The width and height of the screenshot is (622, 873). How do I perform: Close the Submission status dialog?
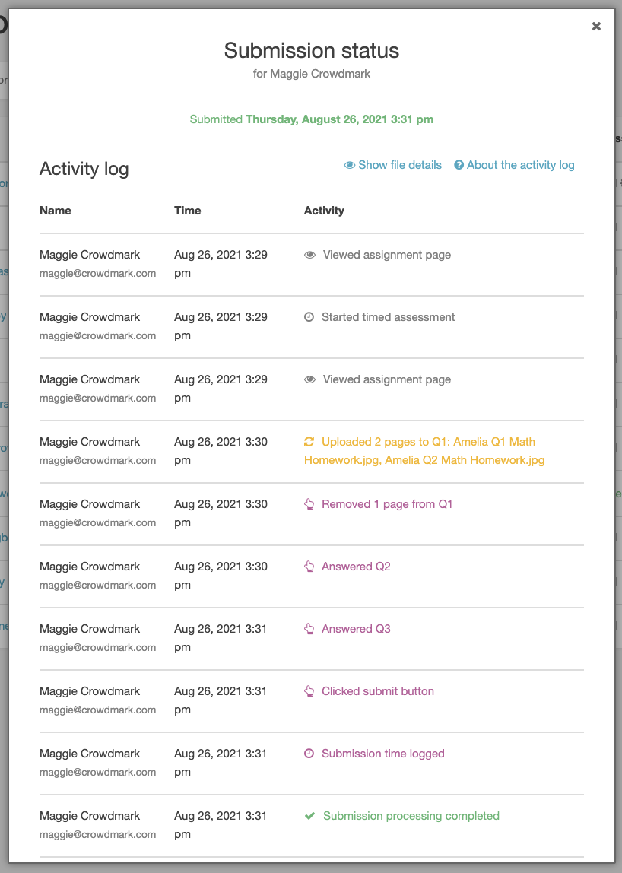596,26
